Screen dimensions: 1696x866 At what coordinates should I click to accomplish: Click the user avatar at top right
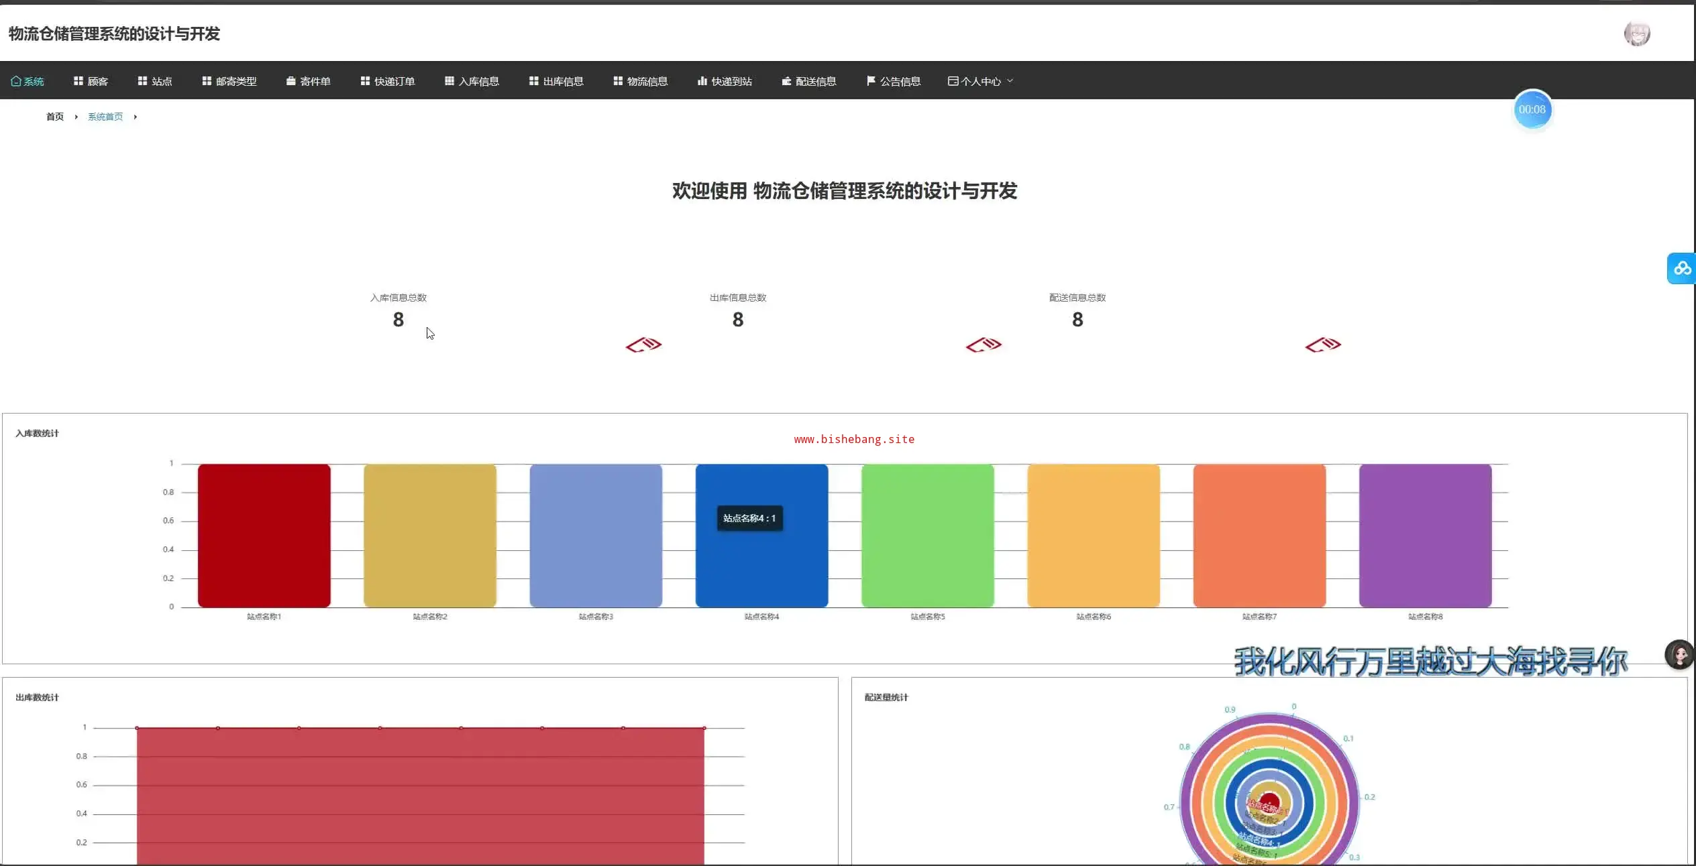point(1636,34)
